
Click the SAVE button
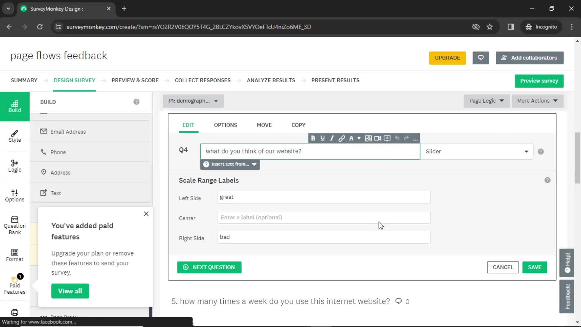point(535,267)
